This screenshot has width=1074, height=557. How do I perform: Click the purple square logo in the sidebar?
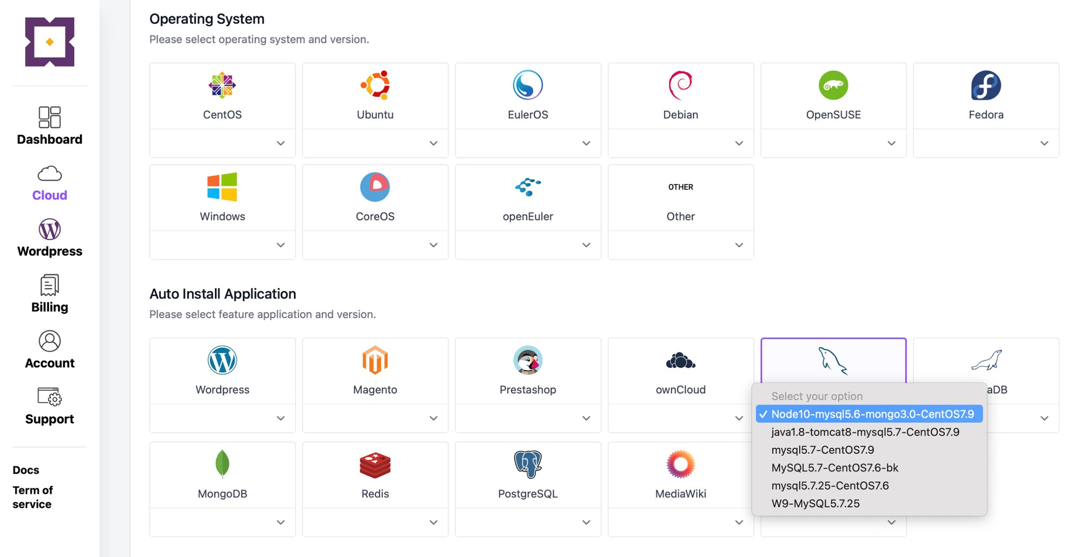[x=50, y=42]
